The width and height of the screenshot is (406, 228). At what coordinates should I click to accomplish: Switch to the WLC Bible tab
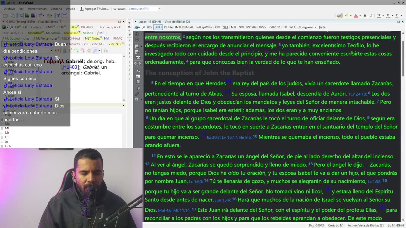point(293,27)
